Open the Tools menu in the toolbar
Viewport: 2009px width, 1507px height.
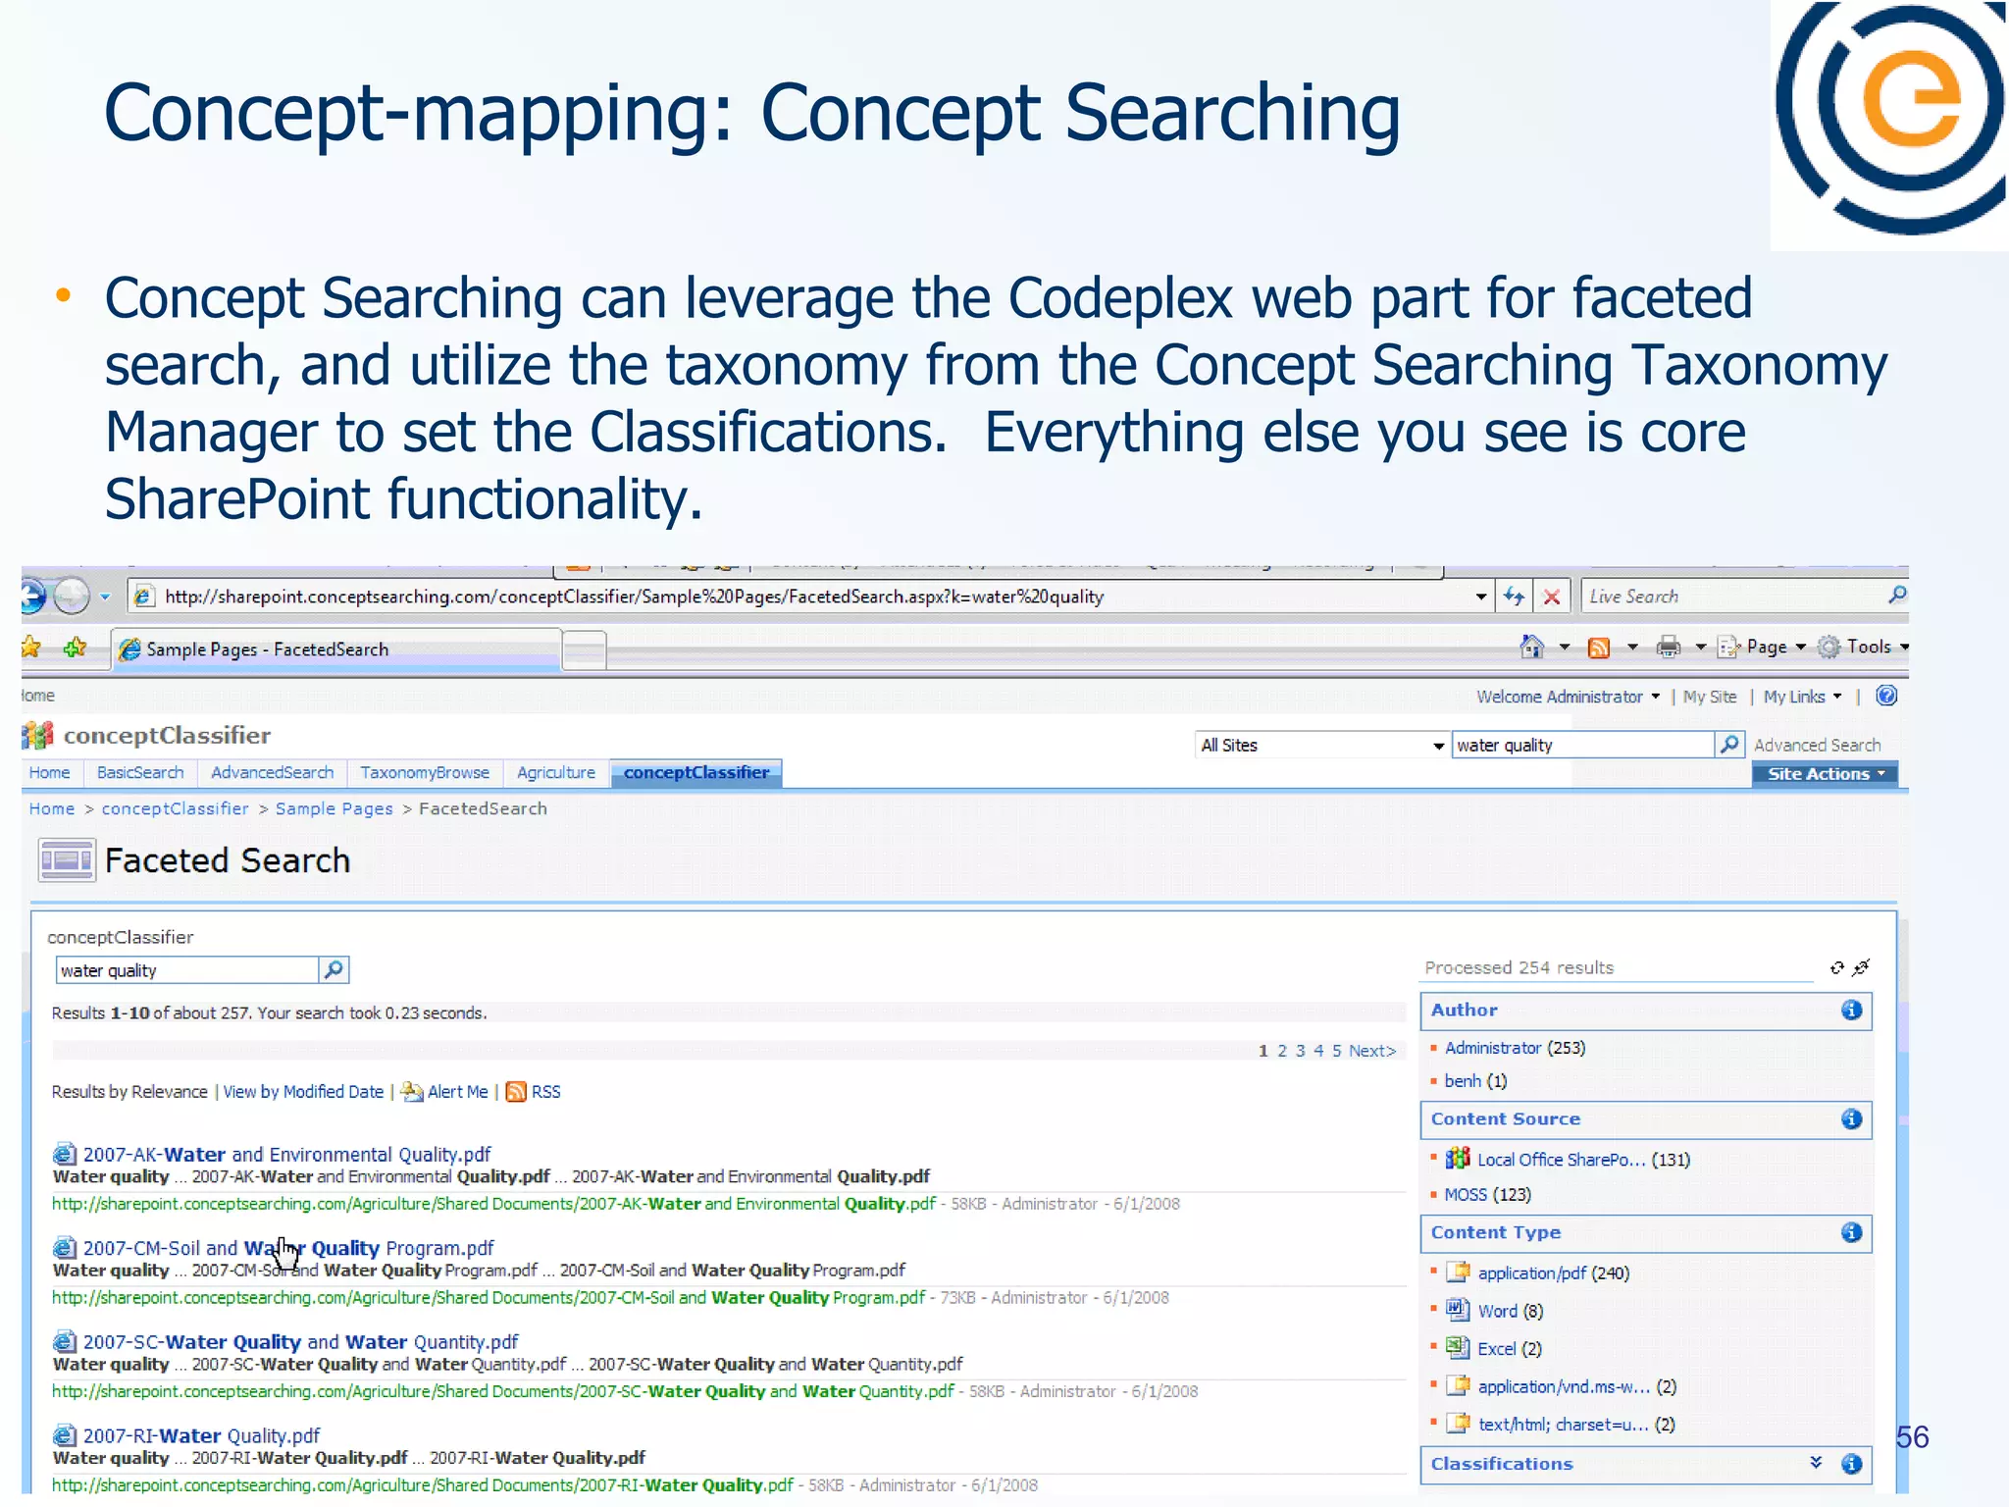click(x=1863, y=647)
